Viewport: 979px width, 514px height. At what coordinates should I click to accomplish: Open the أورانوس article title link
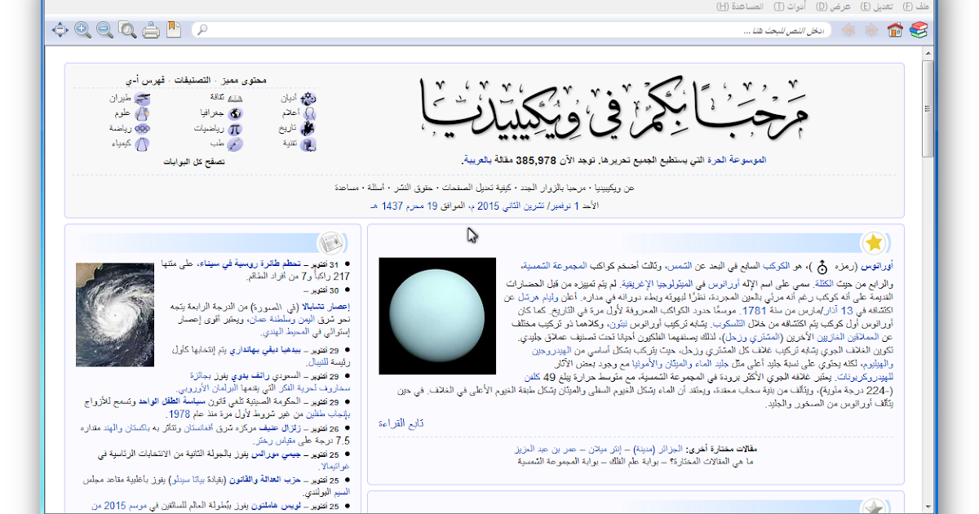878,266
